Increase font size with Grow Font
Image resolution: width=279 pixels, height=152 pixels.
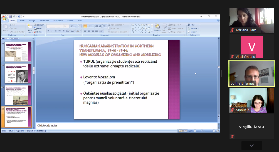coord(72,26)
